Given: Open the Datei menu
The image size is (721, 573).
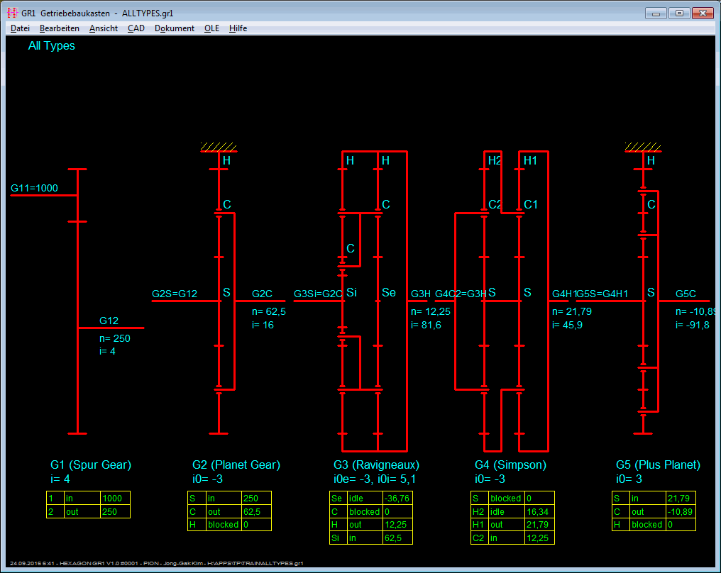Looking at the screenshot, I should pyautogui.click(x=20, y=28).
